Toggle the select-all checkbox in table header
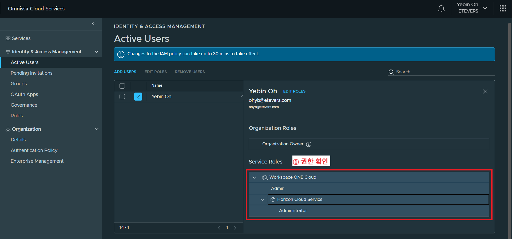Image resolution: width=512 pixels, height=239 pixels. tap(122, 86)
